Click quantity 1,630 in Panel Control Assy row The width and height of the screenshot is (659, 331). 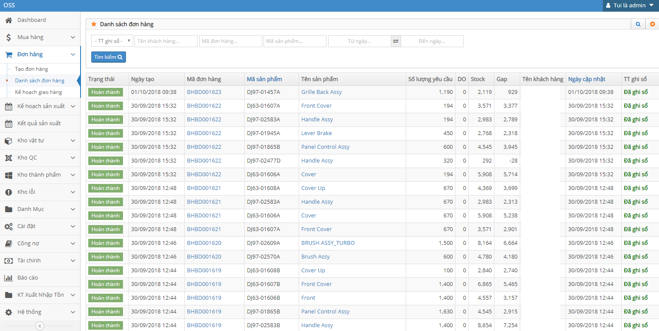coord(446,312)
